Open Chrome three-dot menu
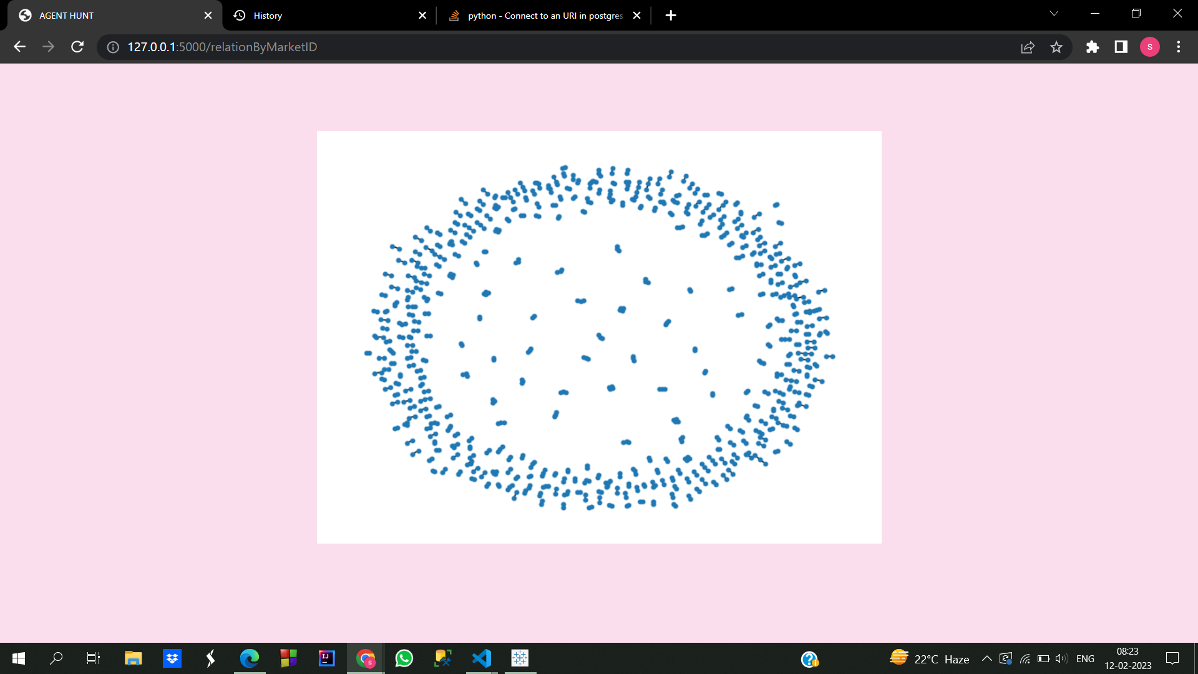The height and width of the screenshot is (674, 1198). pyautogui.click(x=1179, y=47)
